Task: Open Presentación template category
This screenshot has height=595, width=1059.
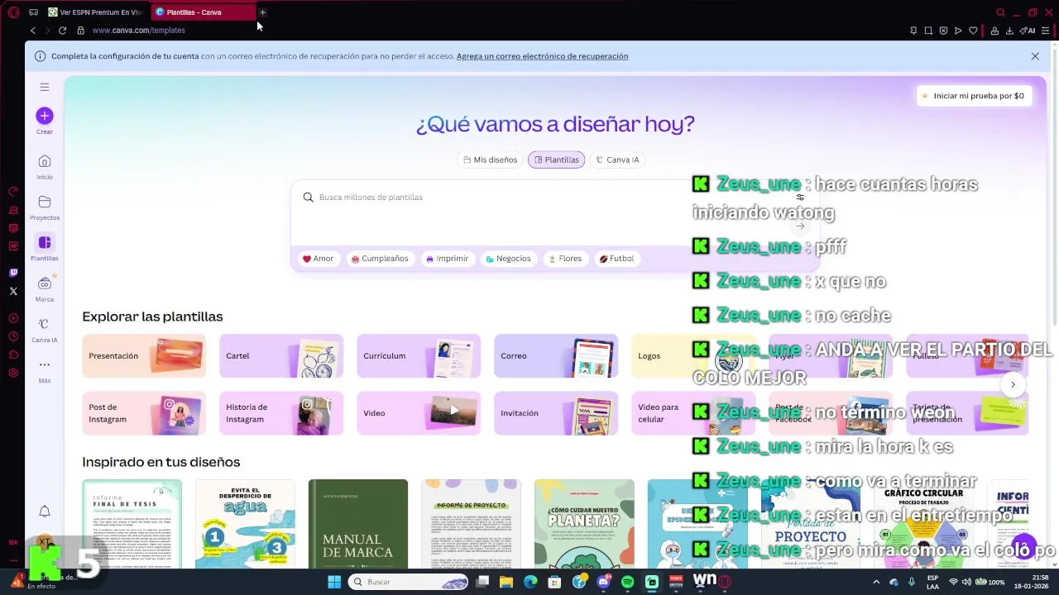Action: click(144, 355)
